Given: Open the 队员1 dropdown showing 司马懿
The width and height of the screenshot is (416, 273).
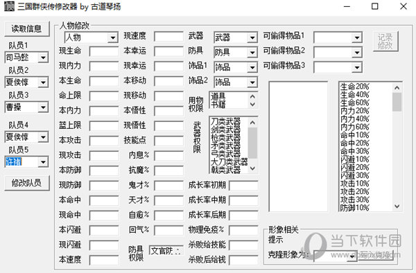Looking at the screenshot, I should click(43, 58).
